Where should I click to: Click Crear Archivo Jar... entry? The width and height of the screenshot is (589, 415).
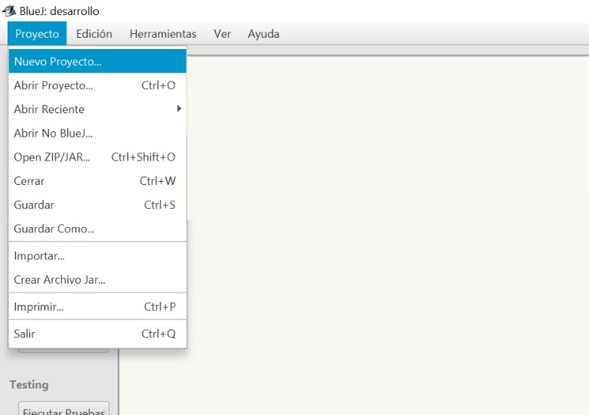click(x=60, y=280)
